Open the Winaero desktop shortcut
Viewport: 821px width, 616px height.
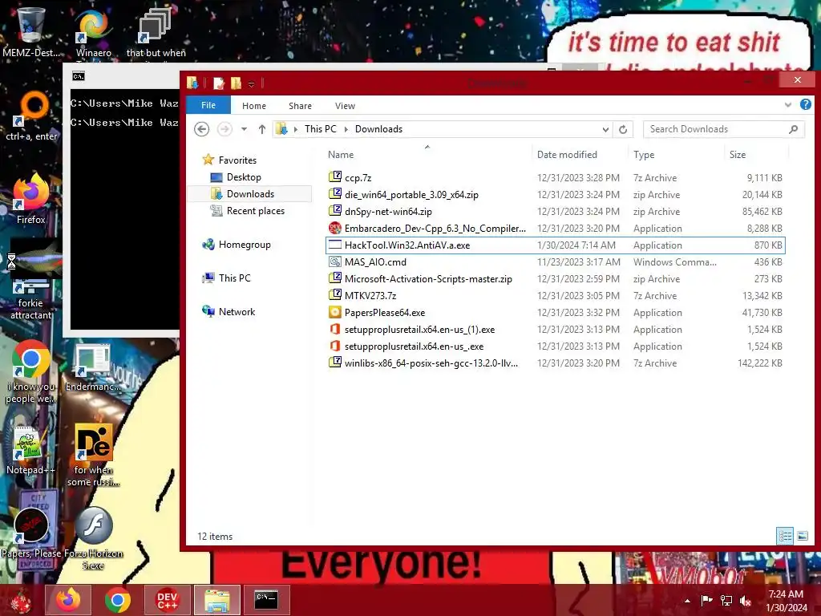93,30
